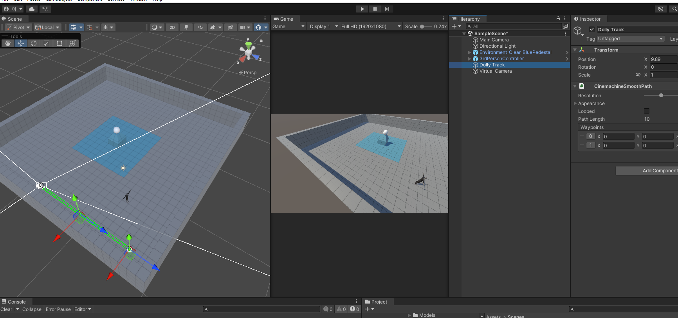Toggle Gizmos visibility in Scene view
678x318 pixels.
[258, 27]
